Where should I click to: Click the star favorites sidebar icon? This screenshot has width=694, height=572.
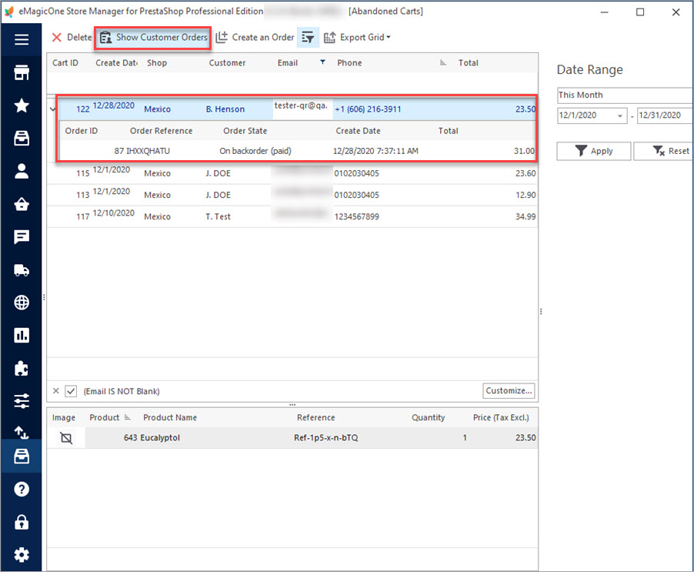[22, 105]
